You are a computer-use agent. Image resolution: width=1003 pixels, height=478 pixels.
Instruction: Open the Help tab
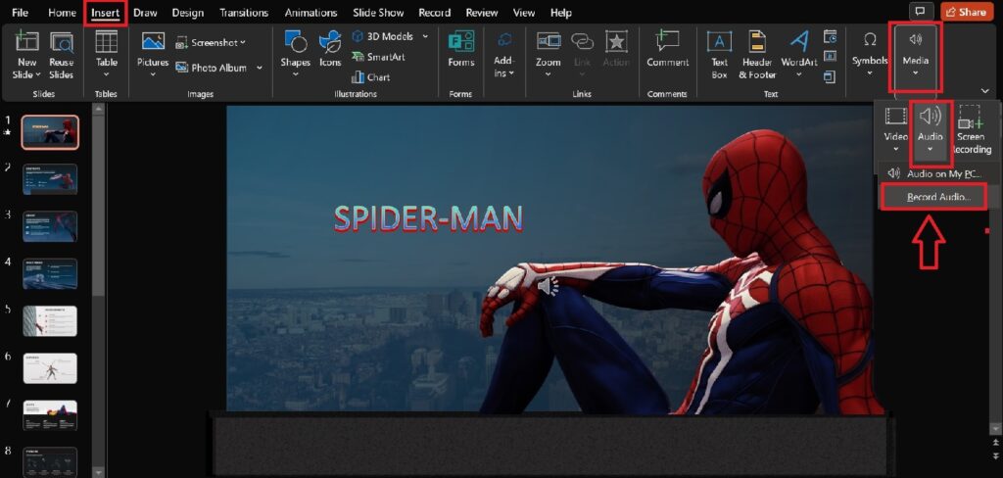[x=561, y=12]
